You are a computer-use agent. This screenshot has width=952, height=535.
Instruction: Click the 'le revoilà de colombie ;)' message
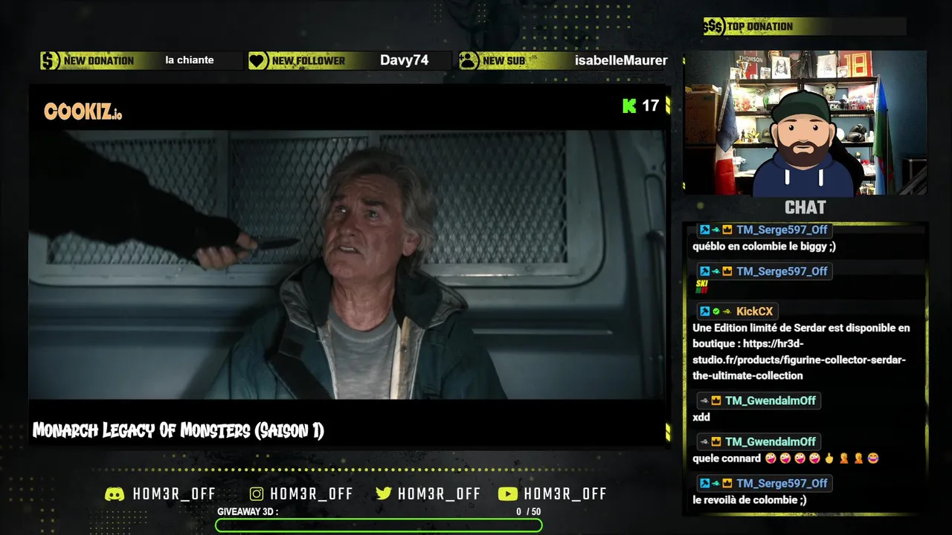[749, 500]
